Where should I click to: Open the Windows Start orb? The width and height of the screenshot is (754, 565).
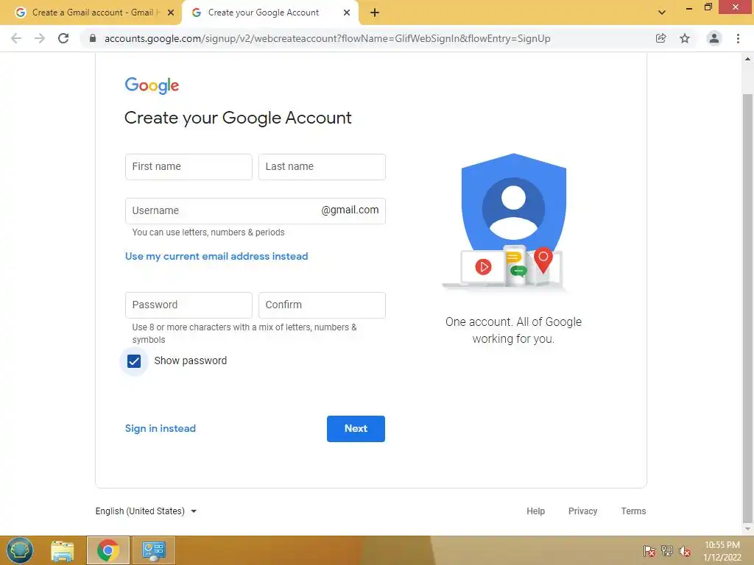(x=20, y=550)
